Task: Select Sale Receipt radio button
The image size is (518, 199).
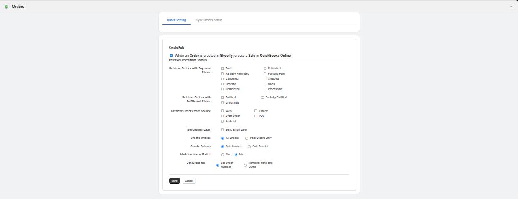Action: click(x=249, y=146)
